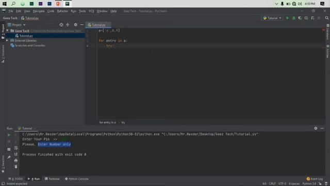Click the red error indicator in editor corner
The width and height of the screenshot is (330, 186).
pyautogui.click(x=323, y=30)
